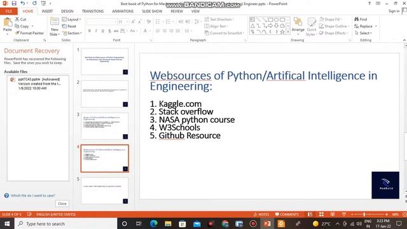
Task: Select slide 3 thumbnail
Action: pos(104,126)
